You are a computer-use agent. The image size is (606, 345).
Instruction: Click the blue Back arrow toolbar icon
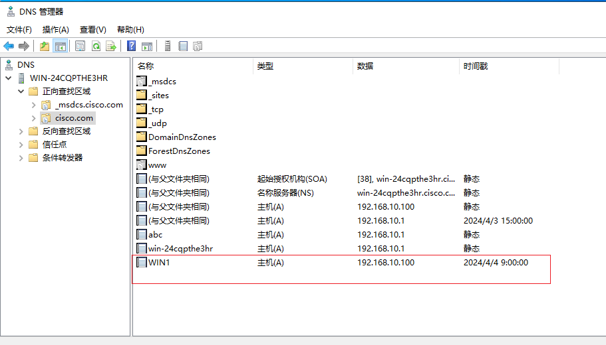tap(9, 46)
